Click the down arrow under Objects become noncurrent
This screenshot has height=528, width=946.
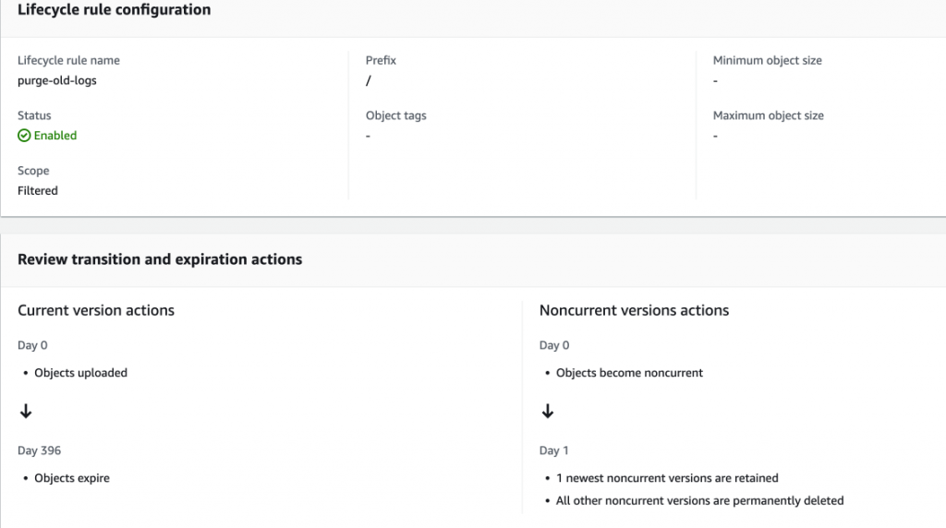click(x=547, y=412)
